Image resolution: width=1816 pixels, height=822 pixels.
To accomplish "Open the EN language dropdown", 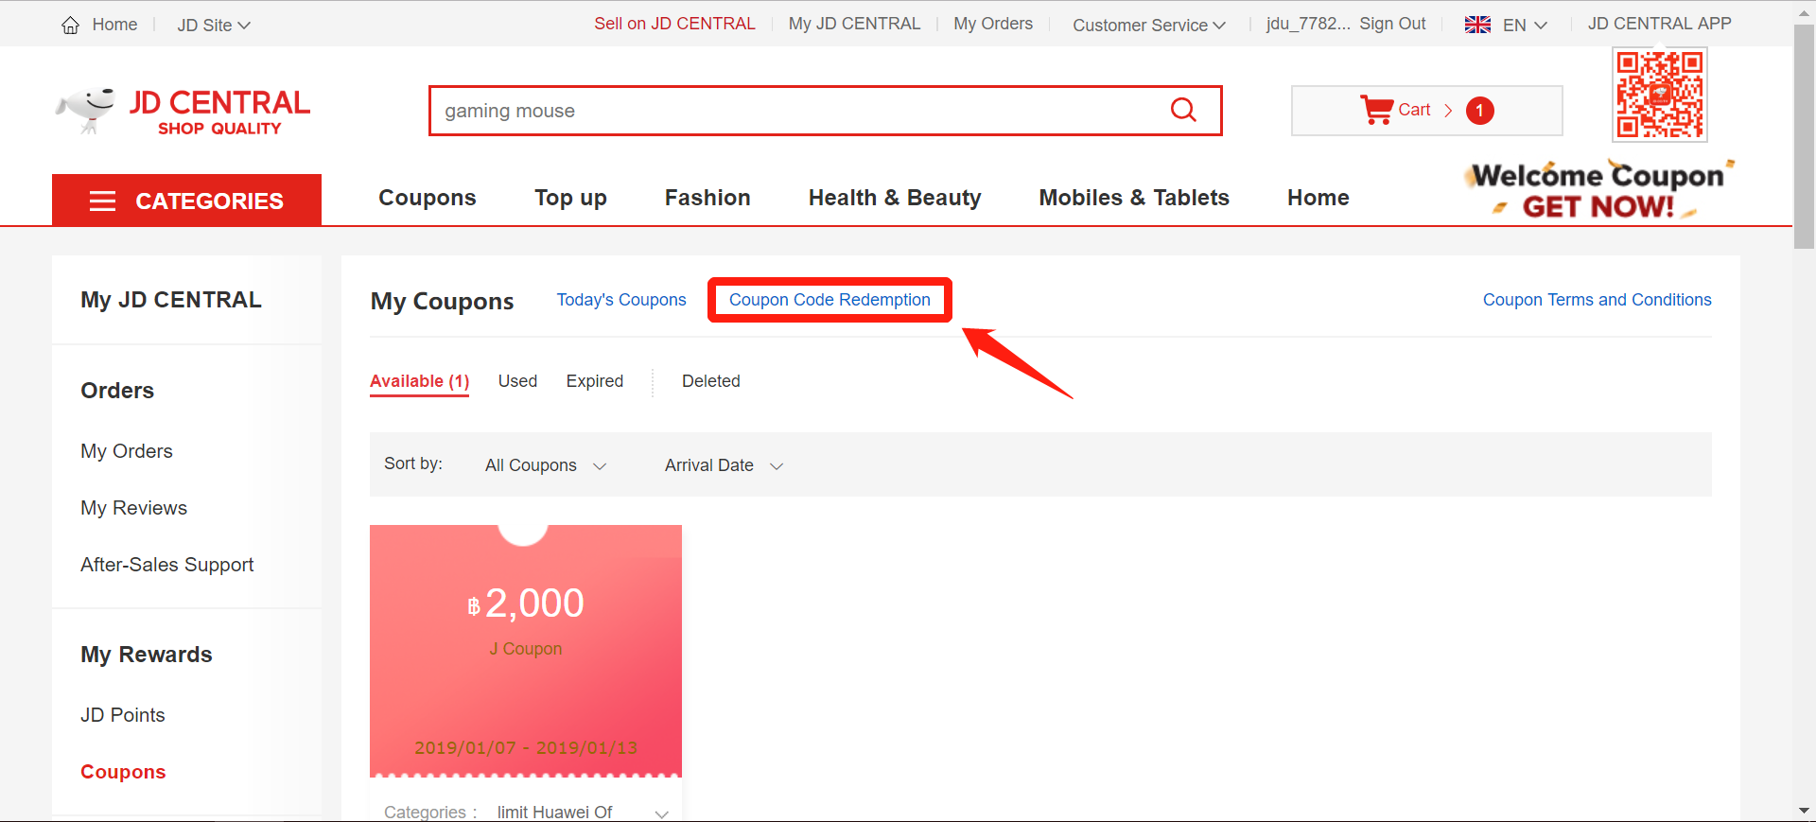I will tap(1525, 25).
